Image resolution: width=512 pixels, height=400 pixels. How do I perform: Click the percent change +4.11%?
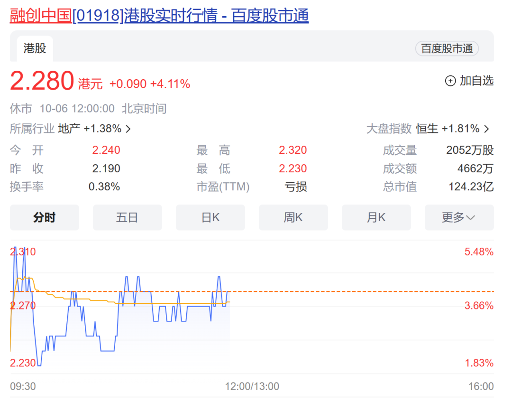pos(170,84)
